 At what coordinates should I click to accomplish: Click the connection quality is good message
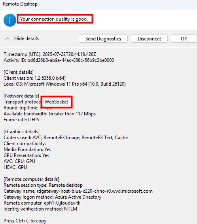54,19
